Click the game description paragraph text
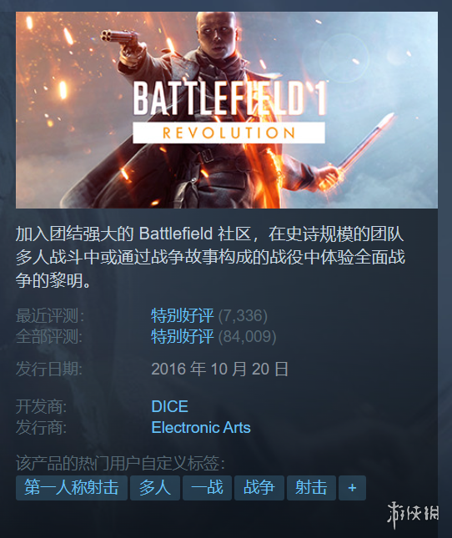 point(210,257)
